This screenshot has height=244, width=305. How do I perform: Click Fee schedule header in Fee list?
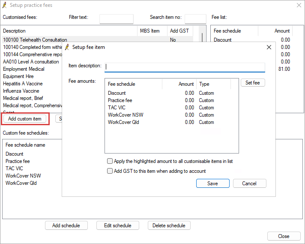tap(235, 31)
